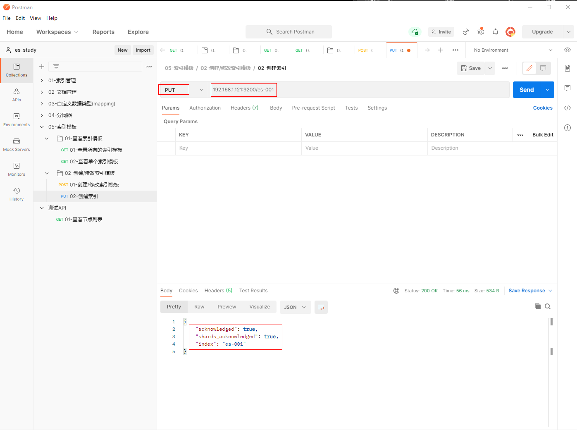The image size is (577, 430).
Task: Switch to the comment mode icon
Action: [543, 68]
